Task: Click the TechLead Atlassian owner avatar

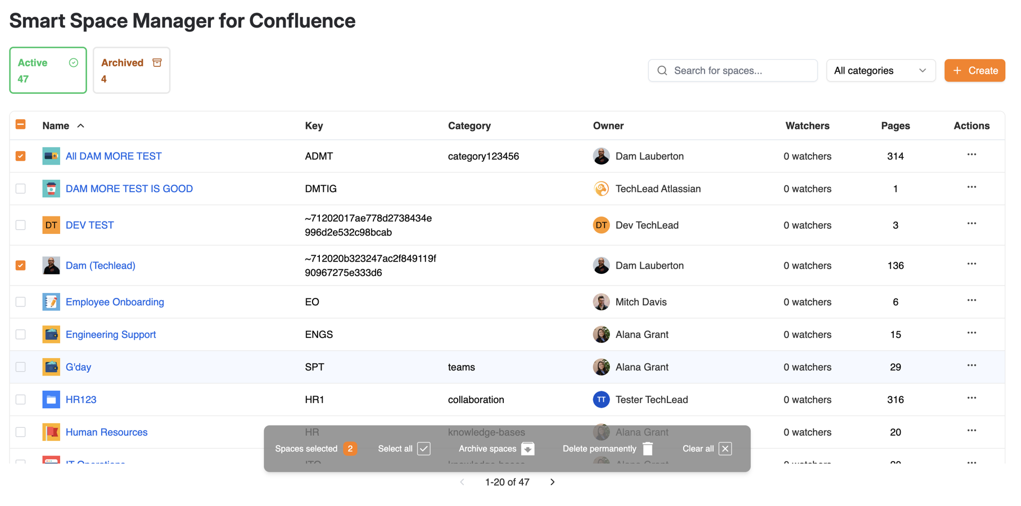Action: tap(601, 189)
